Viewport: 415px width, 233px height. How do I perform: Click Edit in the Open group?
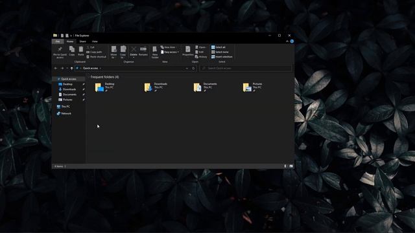200,52
